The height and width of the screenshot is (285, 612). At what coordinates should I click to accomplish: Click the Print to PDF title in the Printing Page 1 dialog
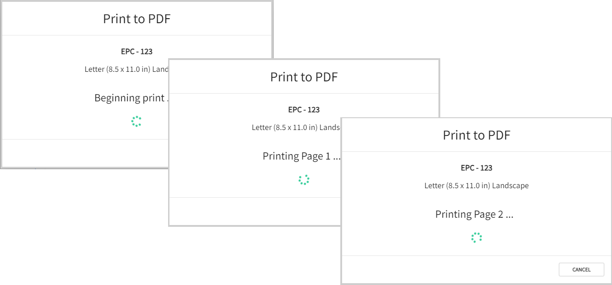click(x=304, y=77)
